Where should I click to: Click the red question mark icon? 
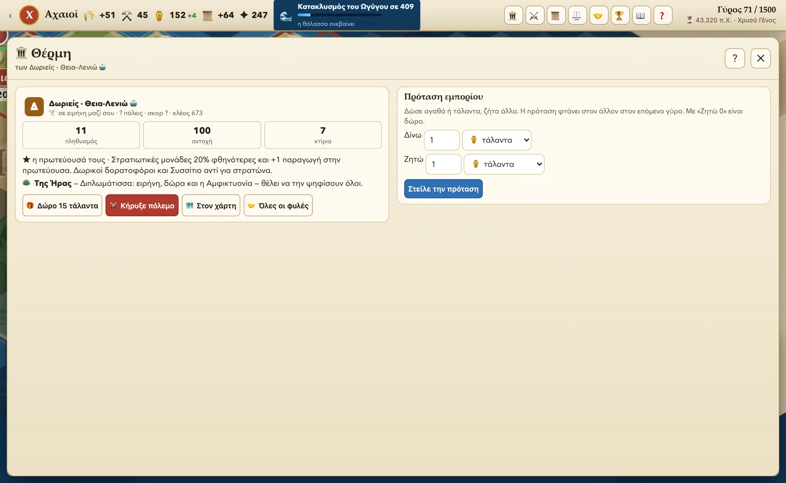(662, 16)
